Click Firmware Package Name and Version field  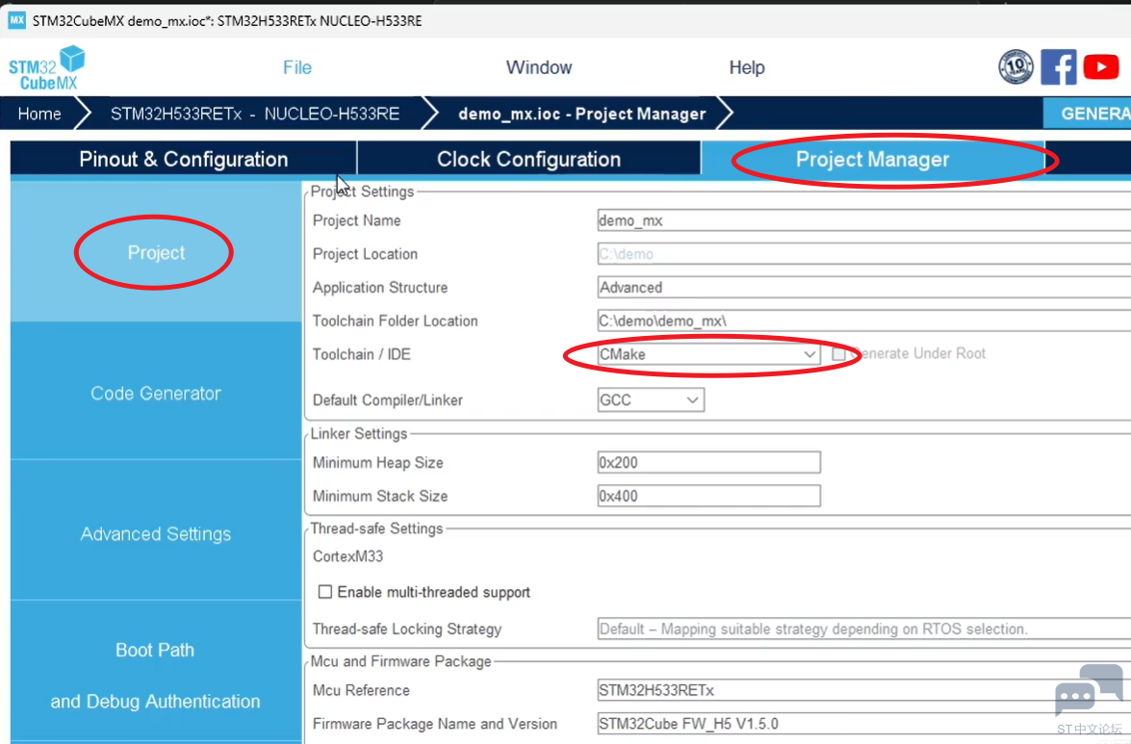coord(864,724)
